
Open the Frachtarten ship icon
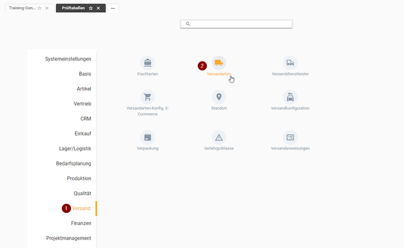148,63
